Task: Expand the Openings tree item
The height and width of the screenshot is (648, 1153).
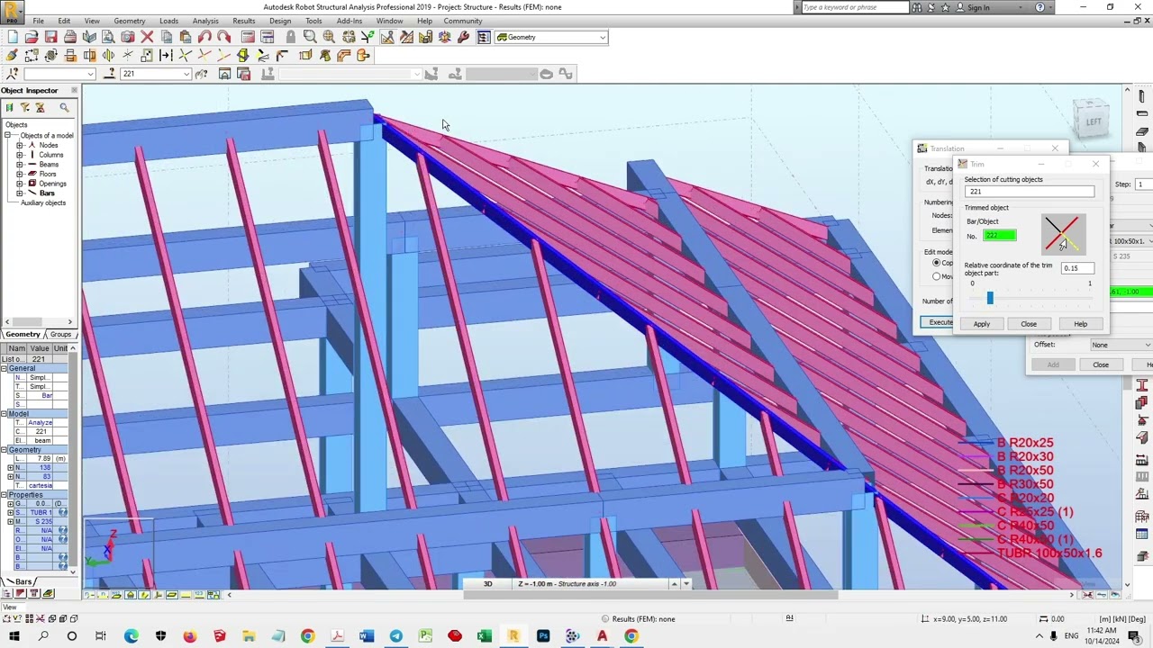Action: 20,184
